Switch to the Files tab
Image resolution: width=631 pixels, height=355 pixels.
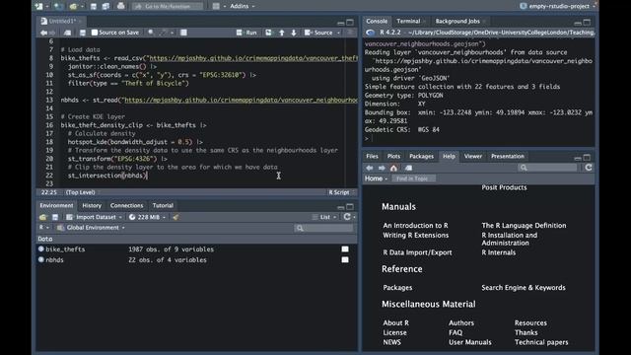pos(372,156)
